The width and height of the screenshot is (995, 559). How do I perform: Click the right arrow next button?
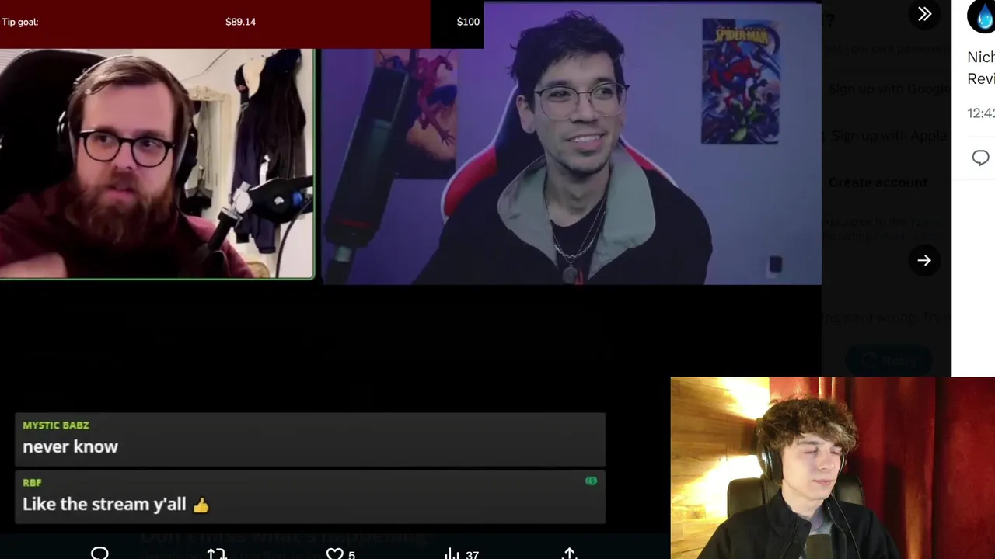pos(924,261)
